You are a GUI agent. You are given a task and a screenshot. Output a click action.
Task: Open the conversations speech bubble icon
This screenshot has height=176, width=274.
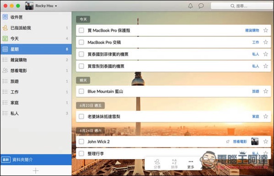coord(201,6)
